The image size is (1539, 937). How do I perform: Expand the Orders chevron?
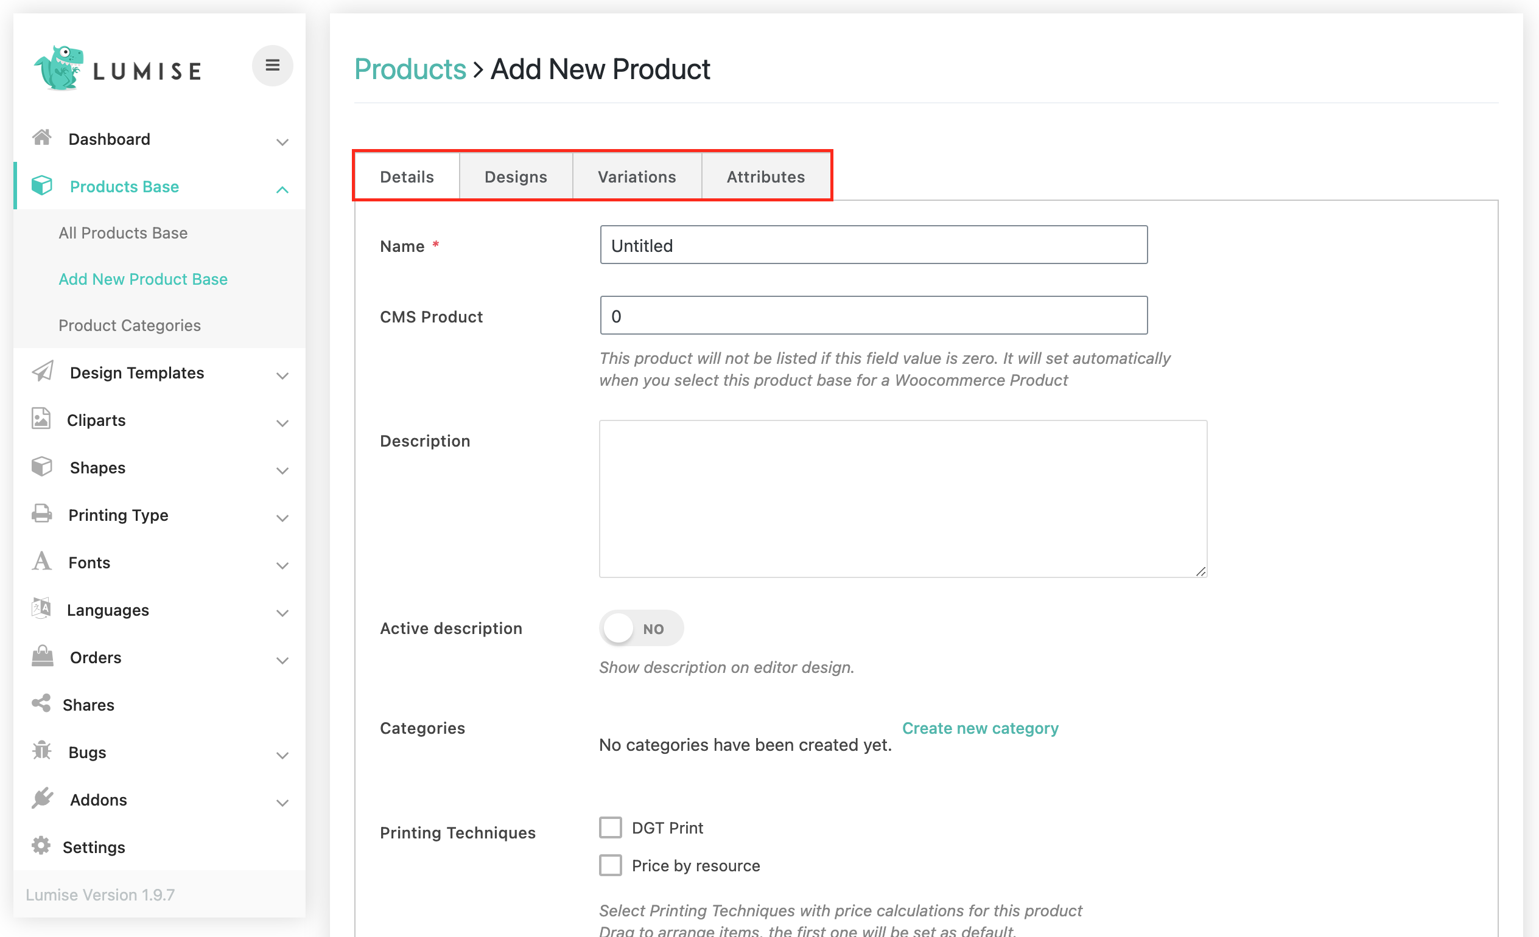[282, 660]
